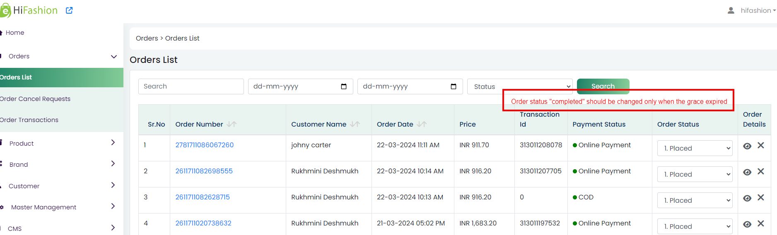Image resolution: width=777 pixels, height=235 pixels.
Task: Open HiFashion external link icon
Action: (x=69, y=10)
